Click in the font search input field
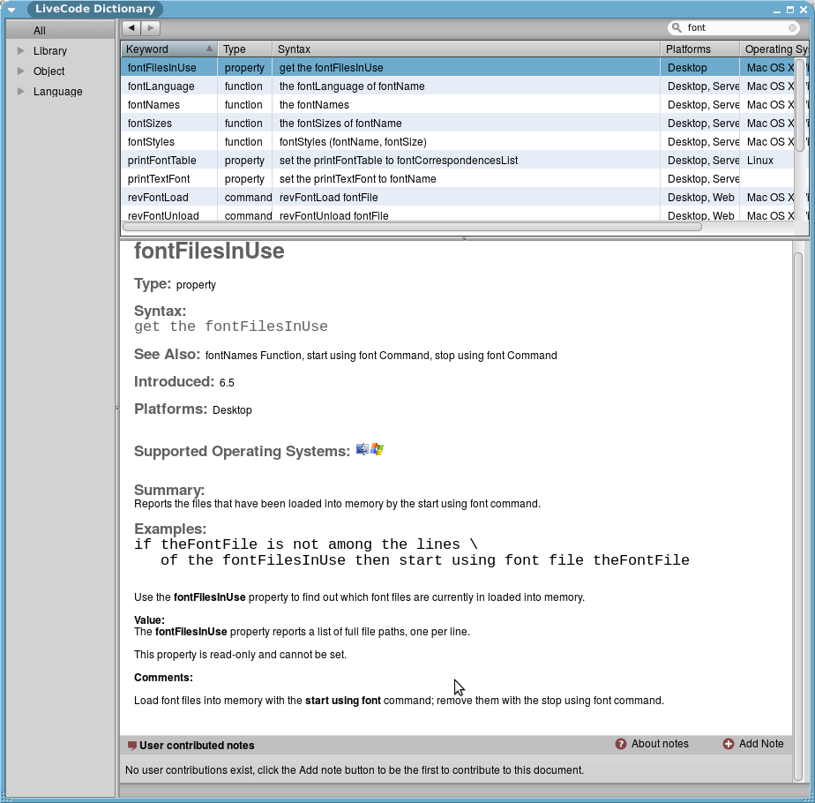Image resolution: width=815 pixels, height=803 pixels. point(734,28)
